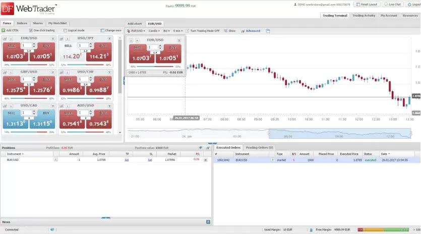
Task: Turn Trading Mode OFF on chart
Action: pos(202,31)
